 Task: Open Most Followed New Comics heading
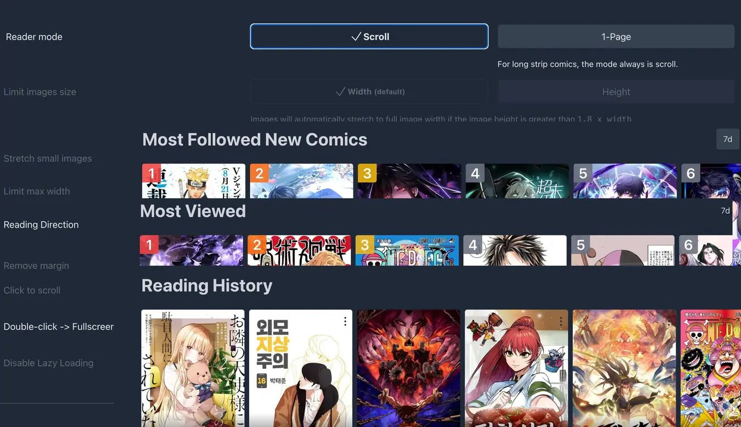pos(255,139)
